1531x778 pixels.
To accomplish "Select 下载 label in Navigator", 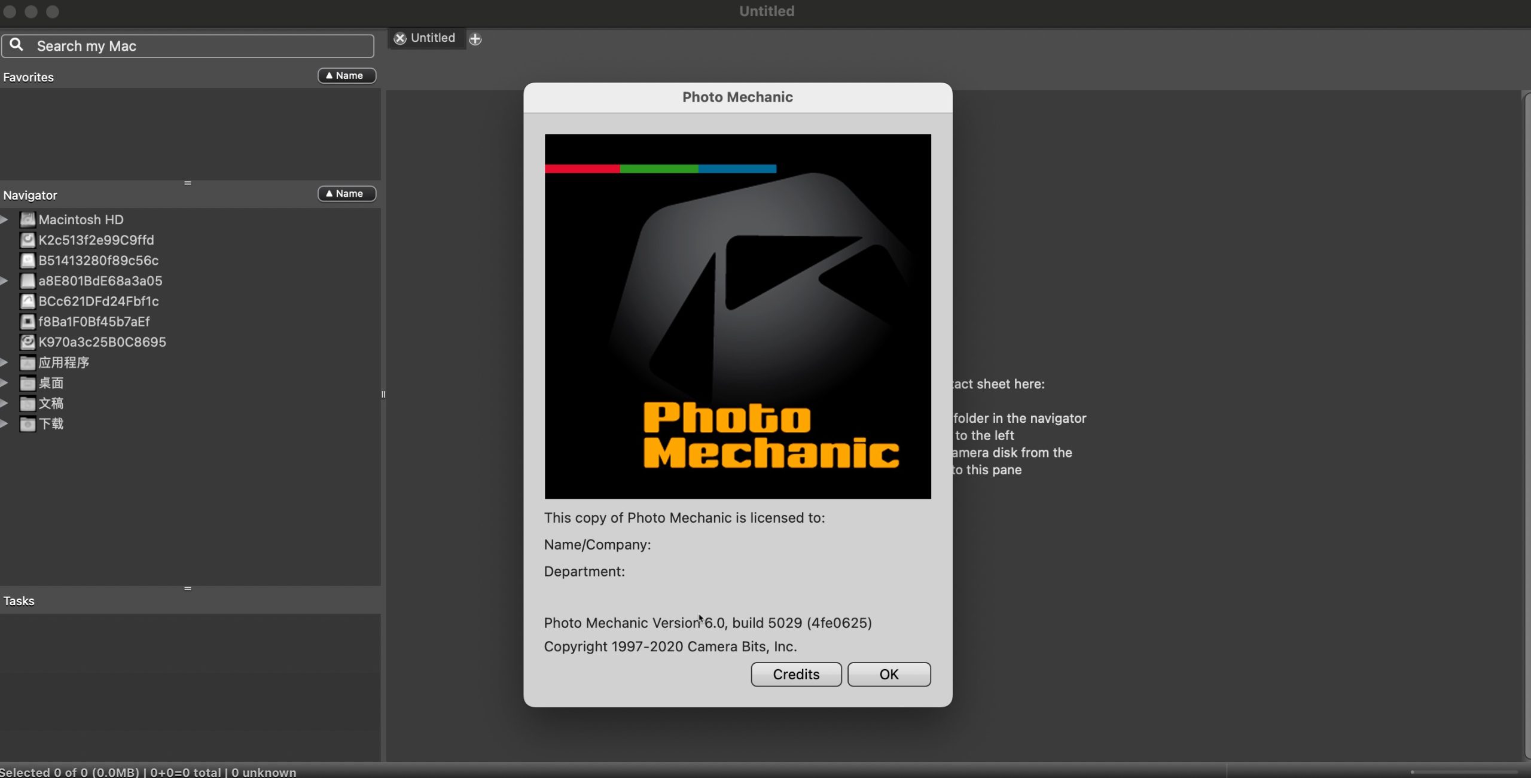I will point(51,423).
